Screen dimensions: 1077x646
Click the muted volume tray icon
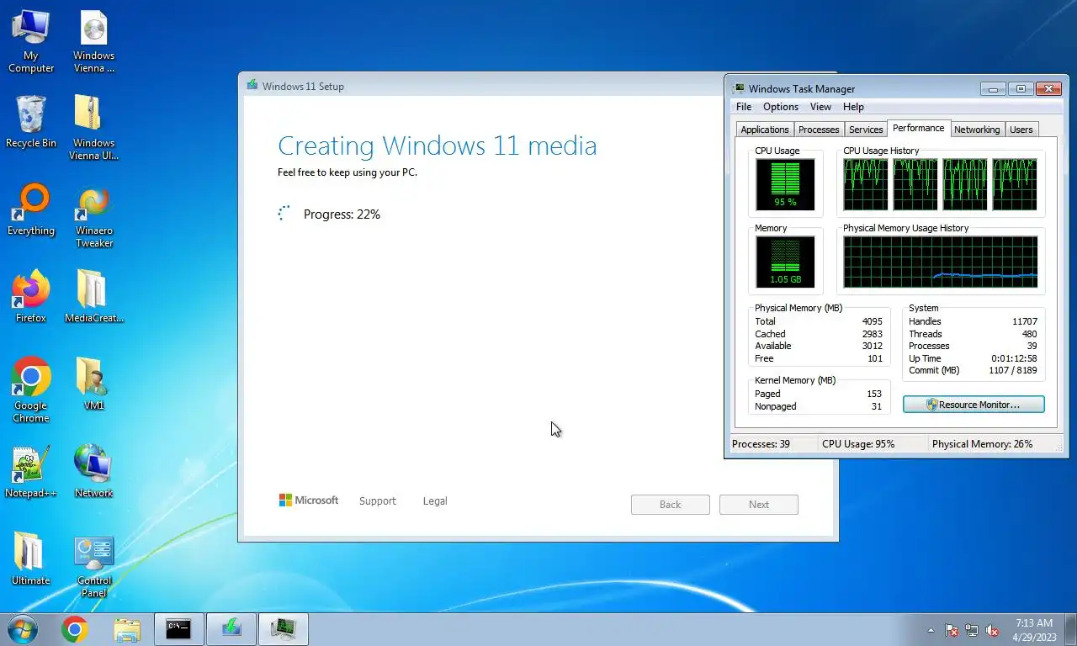(992, 630)
